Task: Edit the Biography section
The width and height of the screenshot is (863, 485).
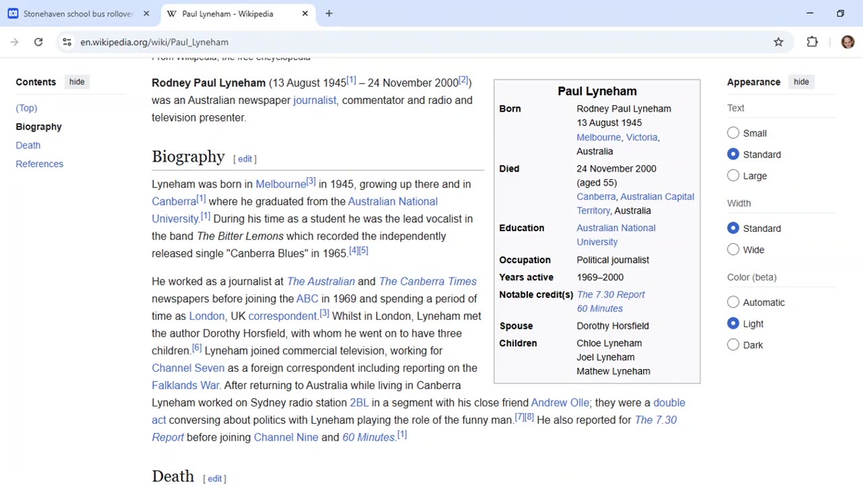Action: tap(245, 159)
